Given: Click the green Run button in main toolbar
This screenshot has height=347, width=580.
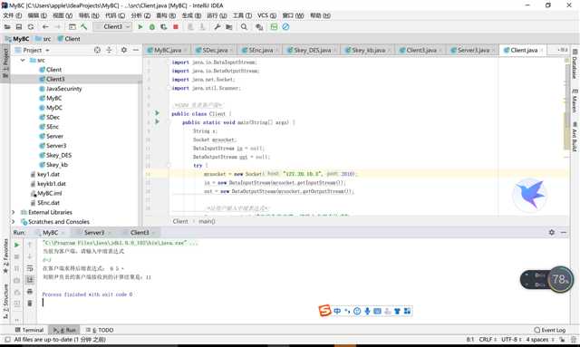Looking at the screenshot, I should pyautogui.click(x=140, y=26).
